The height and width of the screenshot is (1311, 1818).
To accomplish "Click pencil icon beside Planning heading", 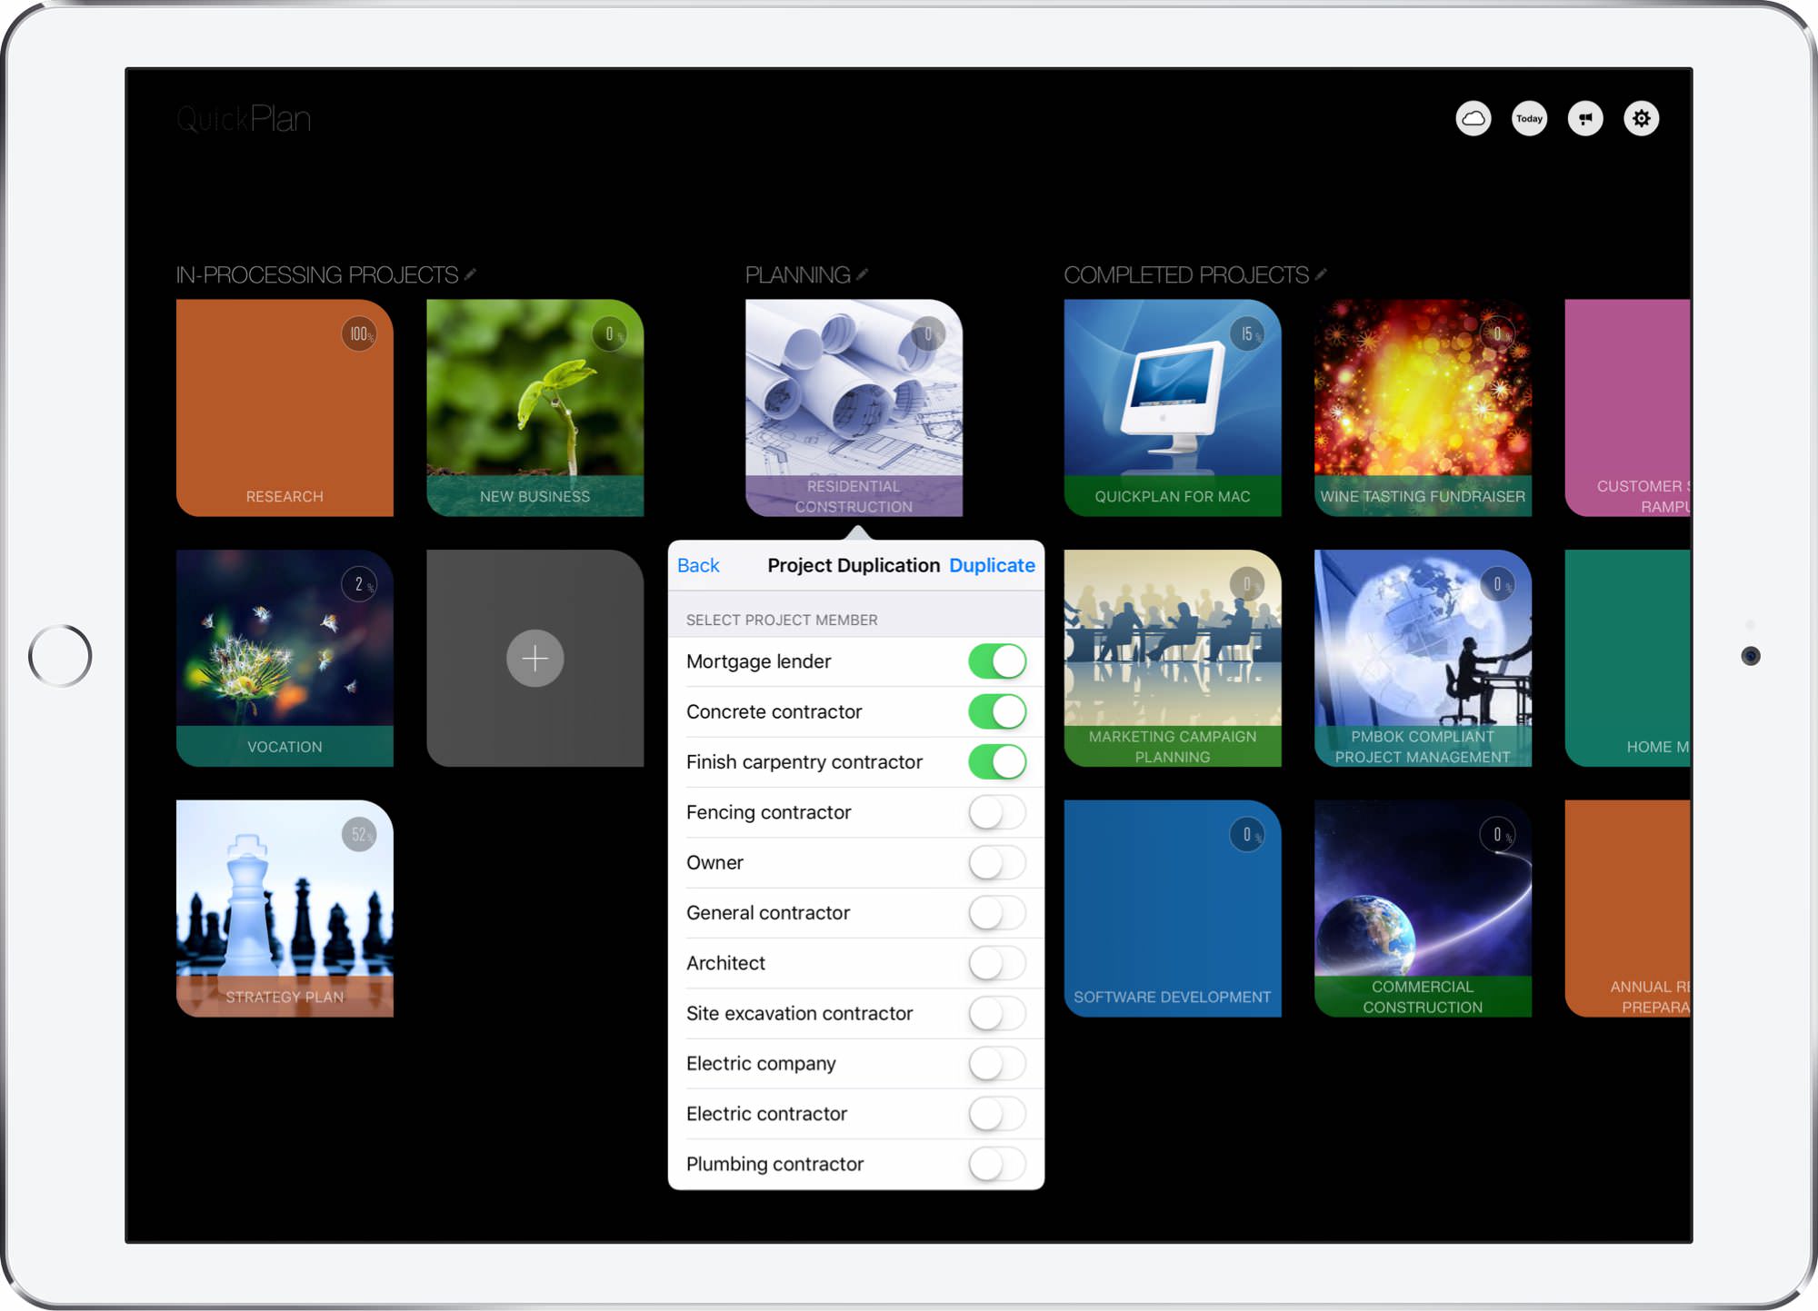I will pyautogui.click(x=862, y=274).
